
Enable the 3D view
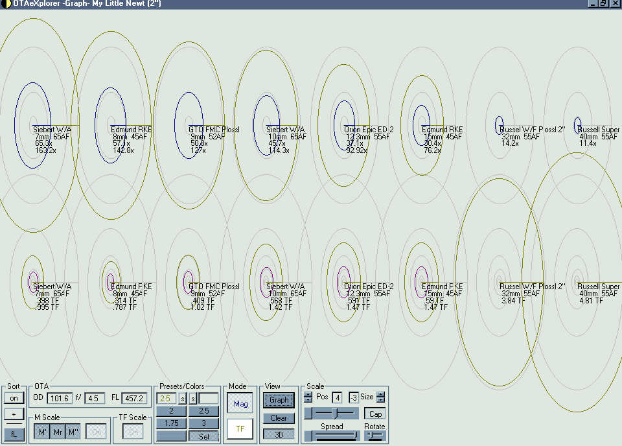tap(279, 434)
